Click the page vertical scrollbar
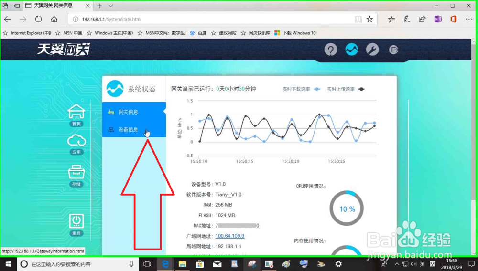 click(474, 122)
